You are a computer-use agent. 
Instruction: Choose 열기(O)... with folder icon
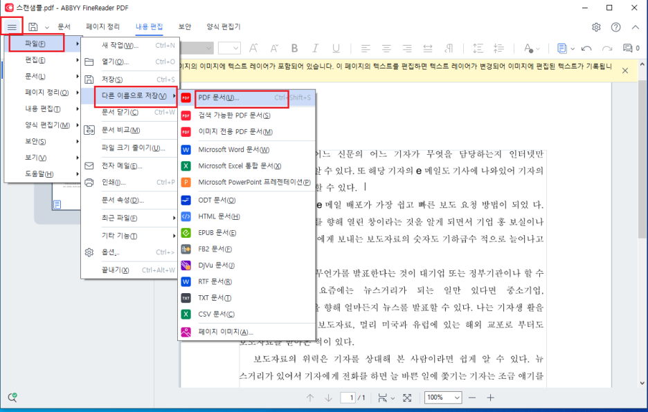pos(129,62)
